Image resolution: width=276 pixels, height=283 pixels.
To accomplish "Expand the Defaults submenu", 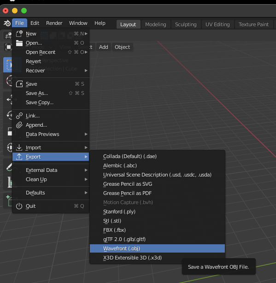I will pos(51,193).
